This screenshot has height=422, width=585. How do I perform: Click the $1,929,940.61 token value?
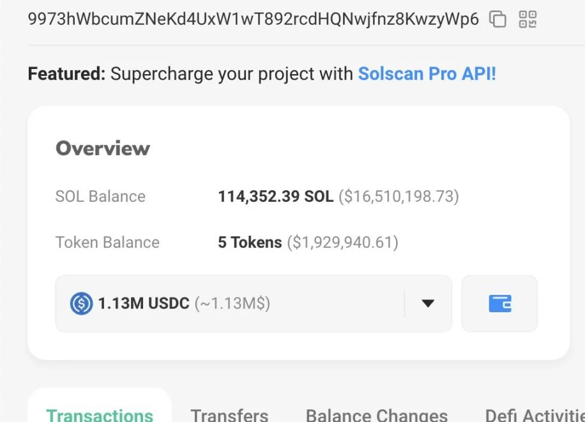click(342, 243)
